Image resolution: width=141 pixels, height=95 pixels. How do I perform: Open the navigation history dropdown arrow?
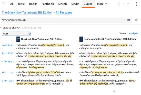[128, 4]
